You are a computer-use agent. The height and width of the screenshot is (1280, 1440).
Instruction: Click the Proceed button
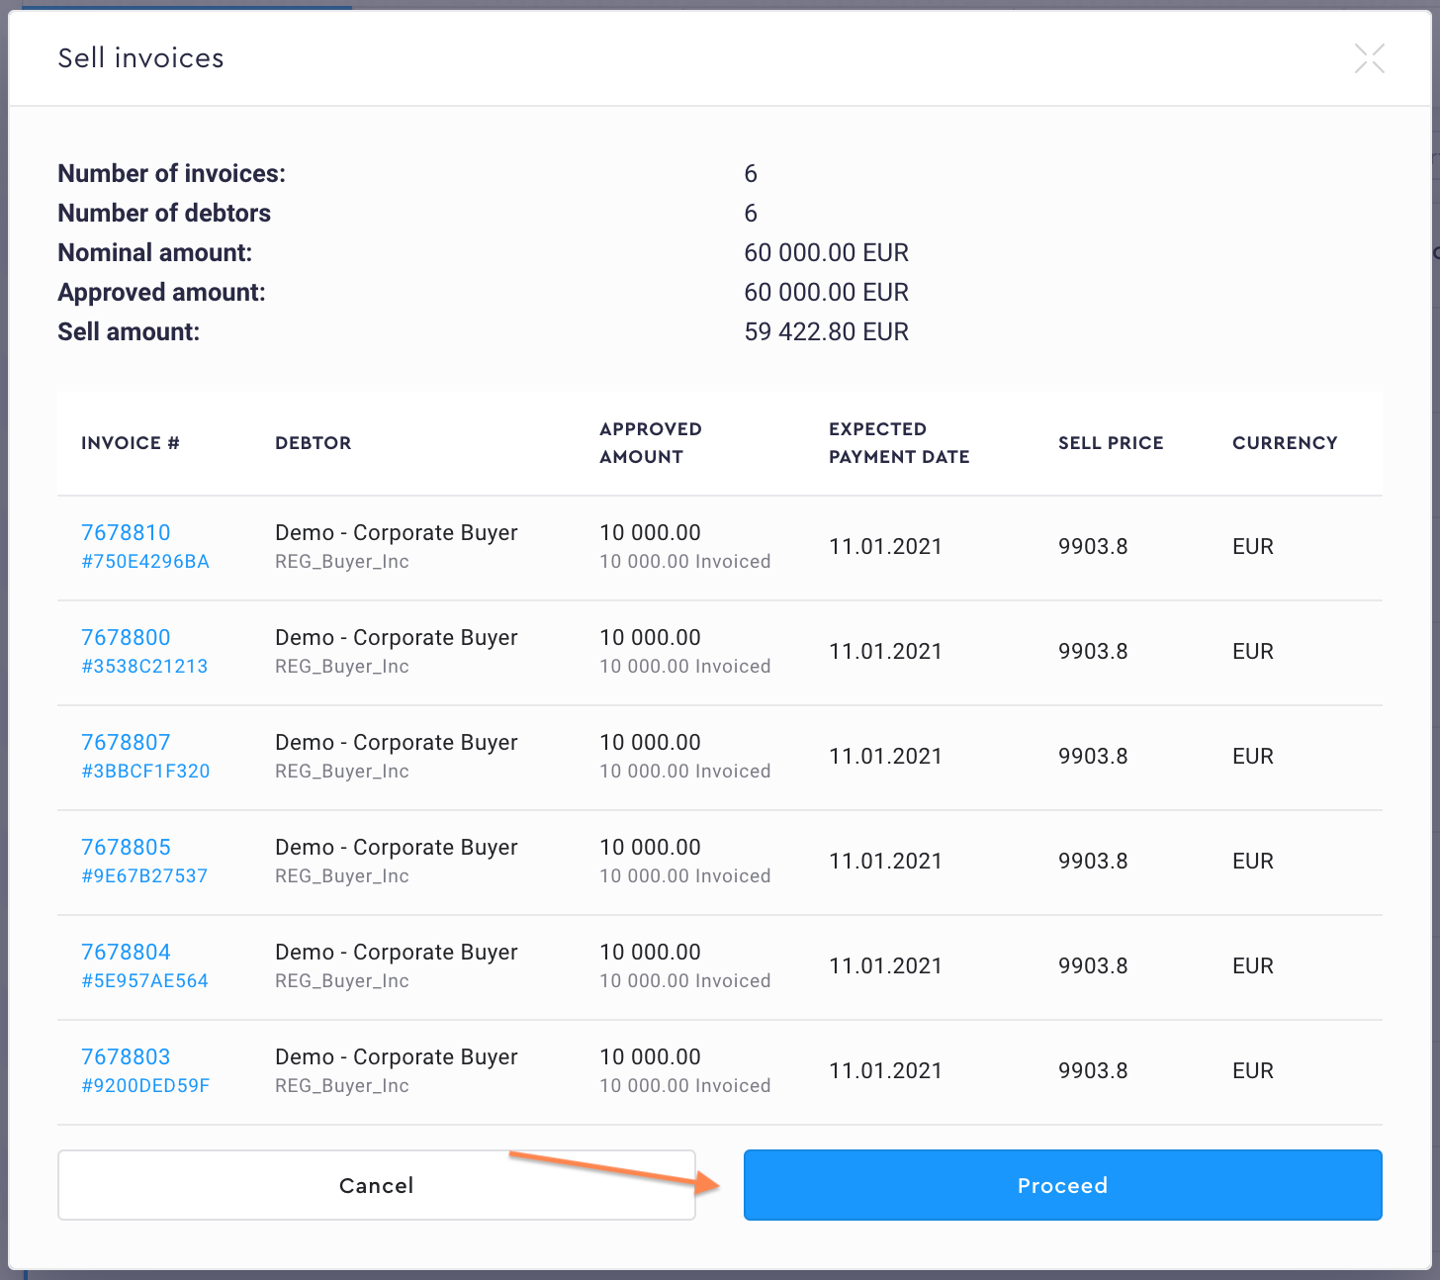click(1062, 1185)
